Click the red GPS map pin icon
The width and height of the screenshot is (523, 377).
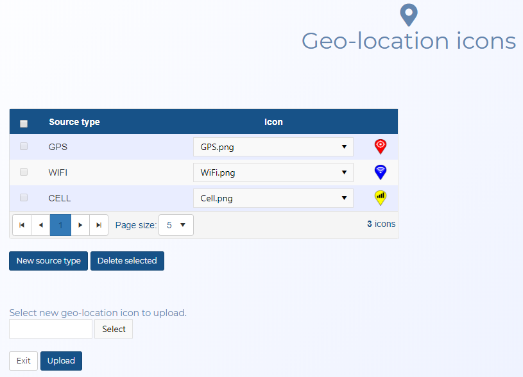pos(381,147)
